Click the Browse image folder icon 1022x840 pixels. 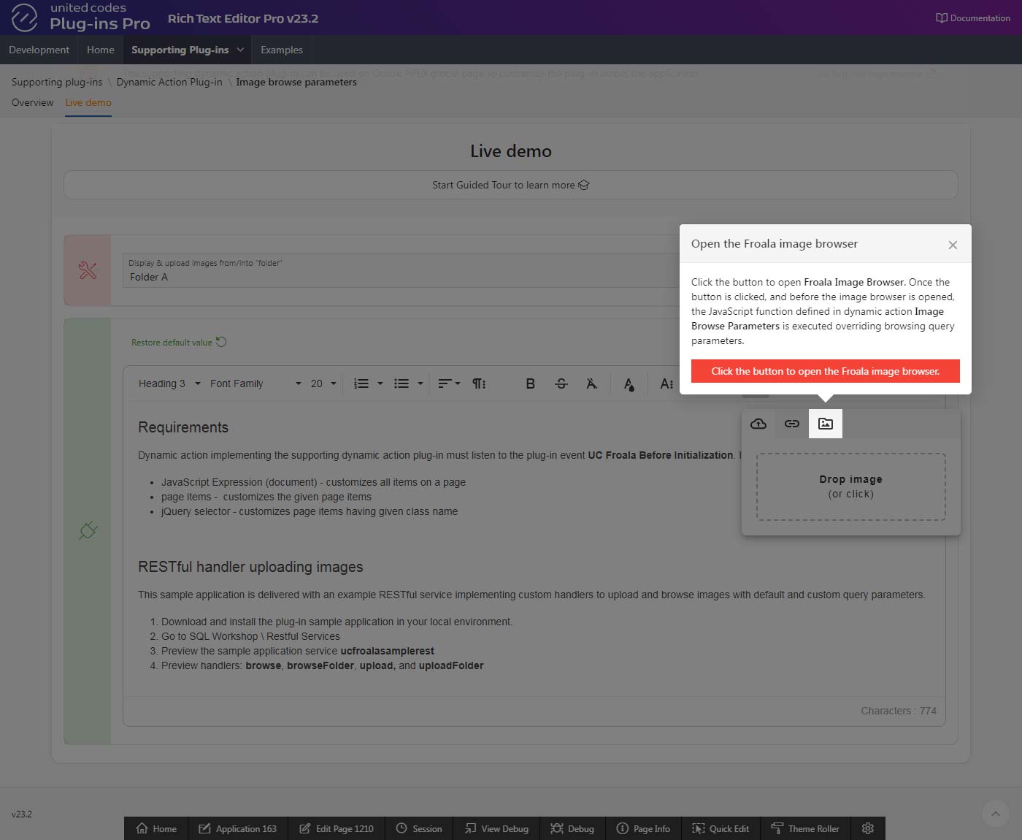(826, 424)
